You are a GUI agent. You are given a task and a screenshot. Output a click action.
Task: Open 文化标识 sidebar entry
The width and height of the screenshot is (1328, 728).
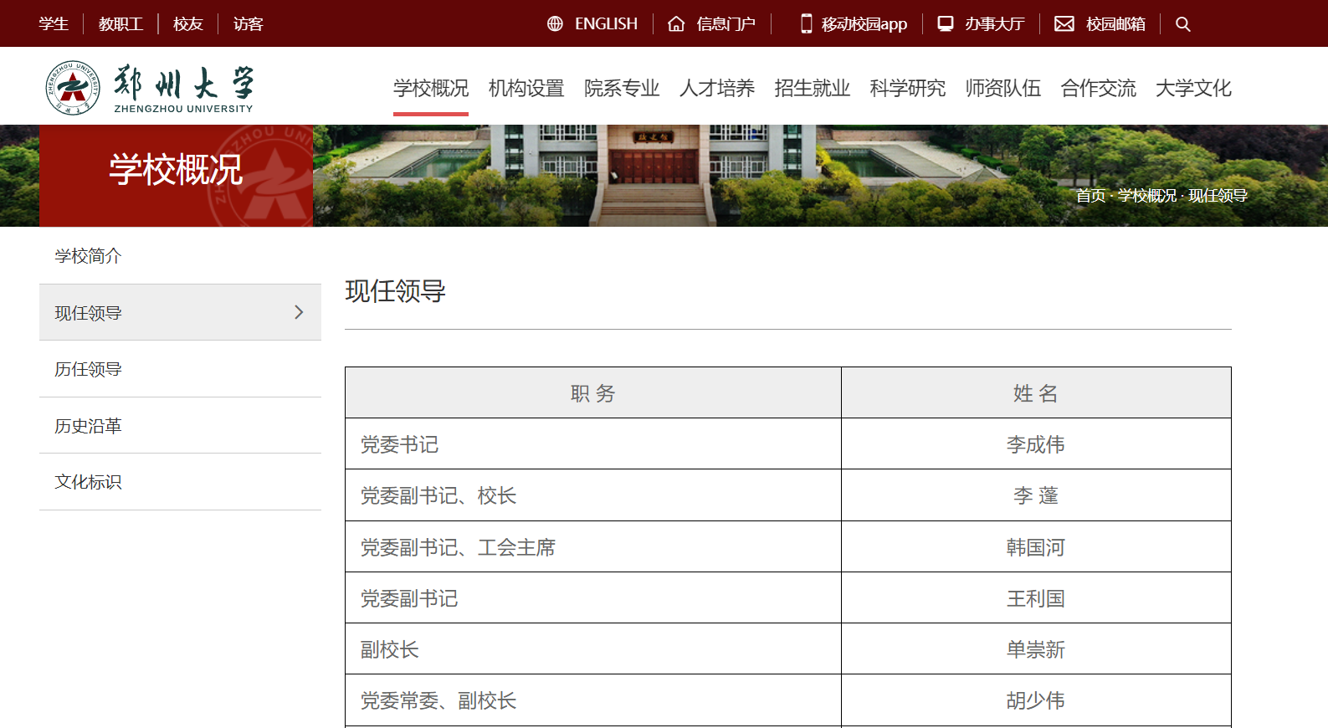click(88, 482)
